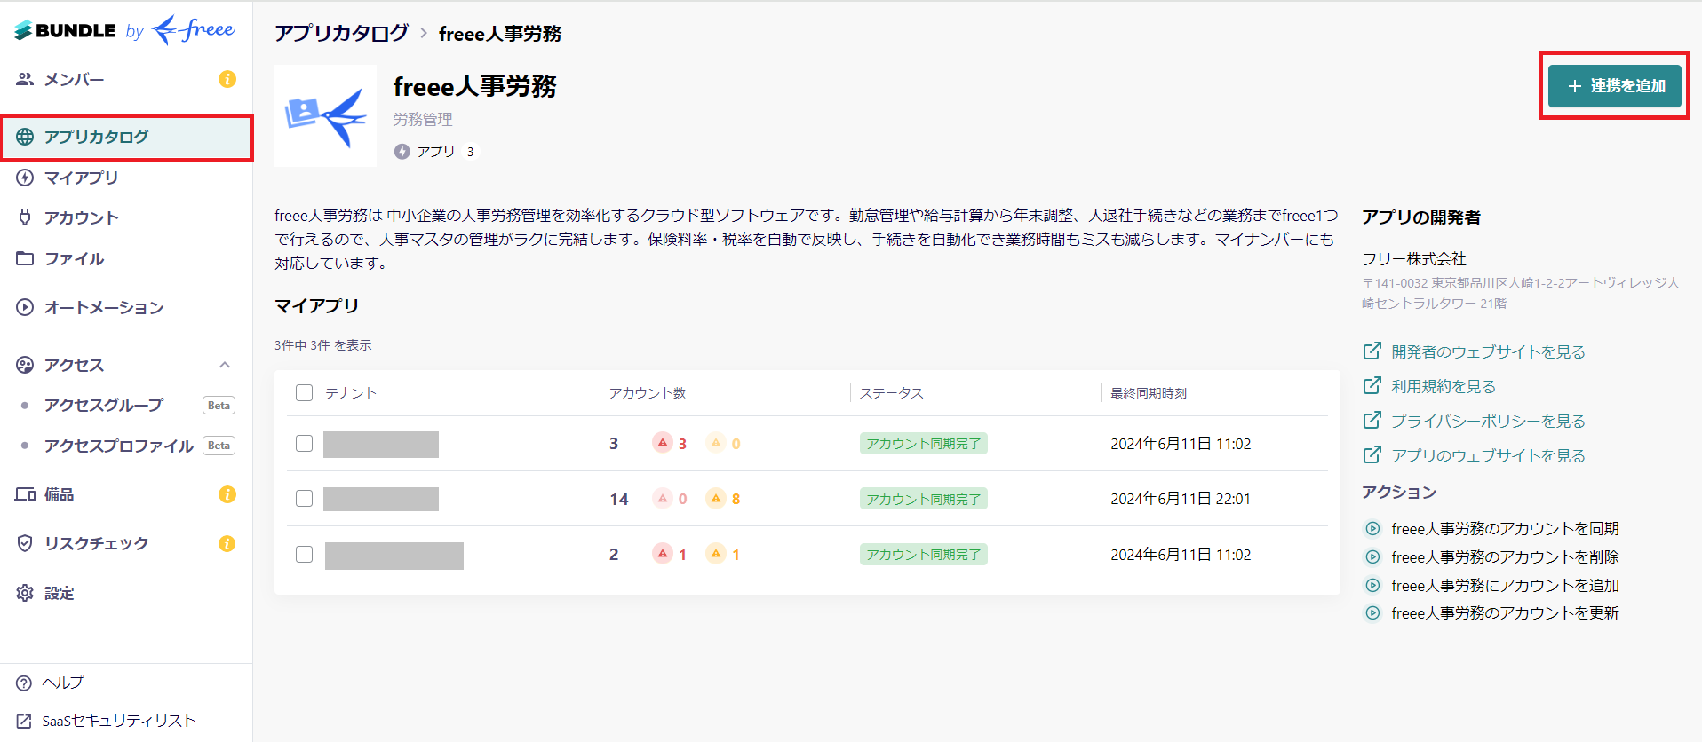
Task: Click the face icon beside アクセス
Action: click(25, 365)
